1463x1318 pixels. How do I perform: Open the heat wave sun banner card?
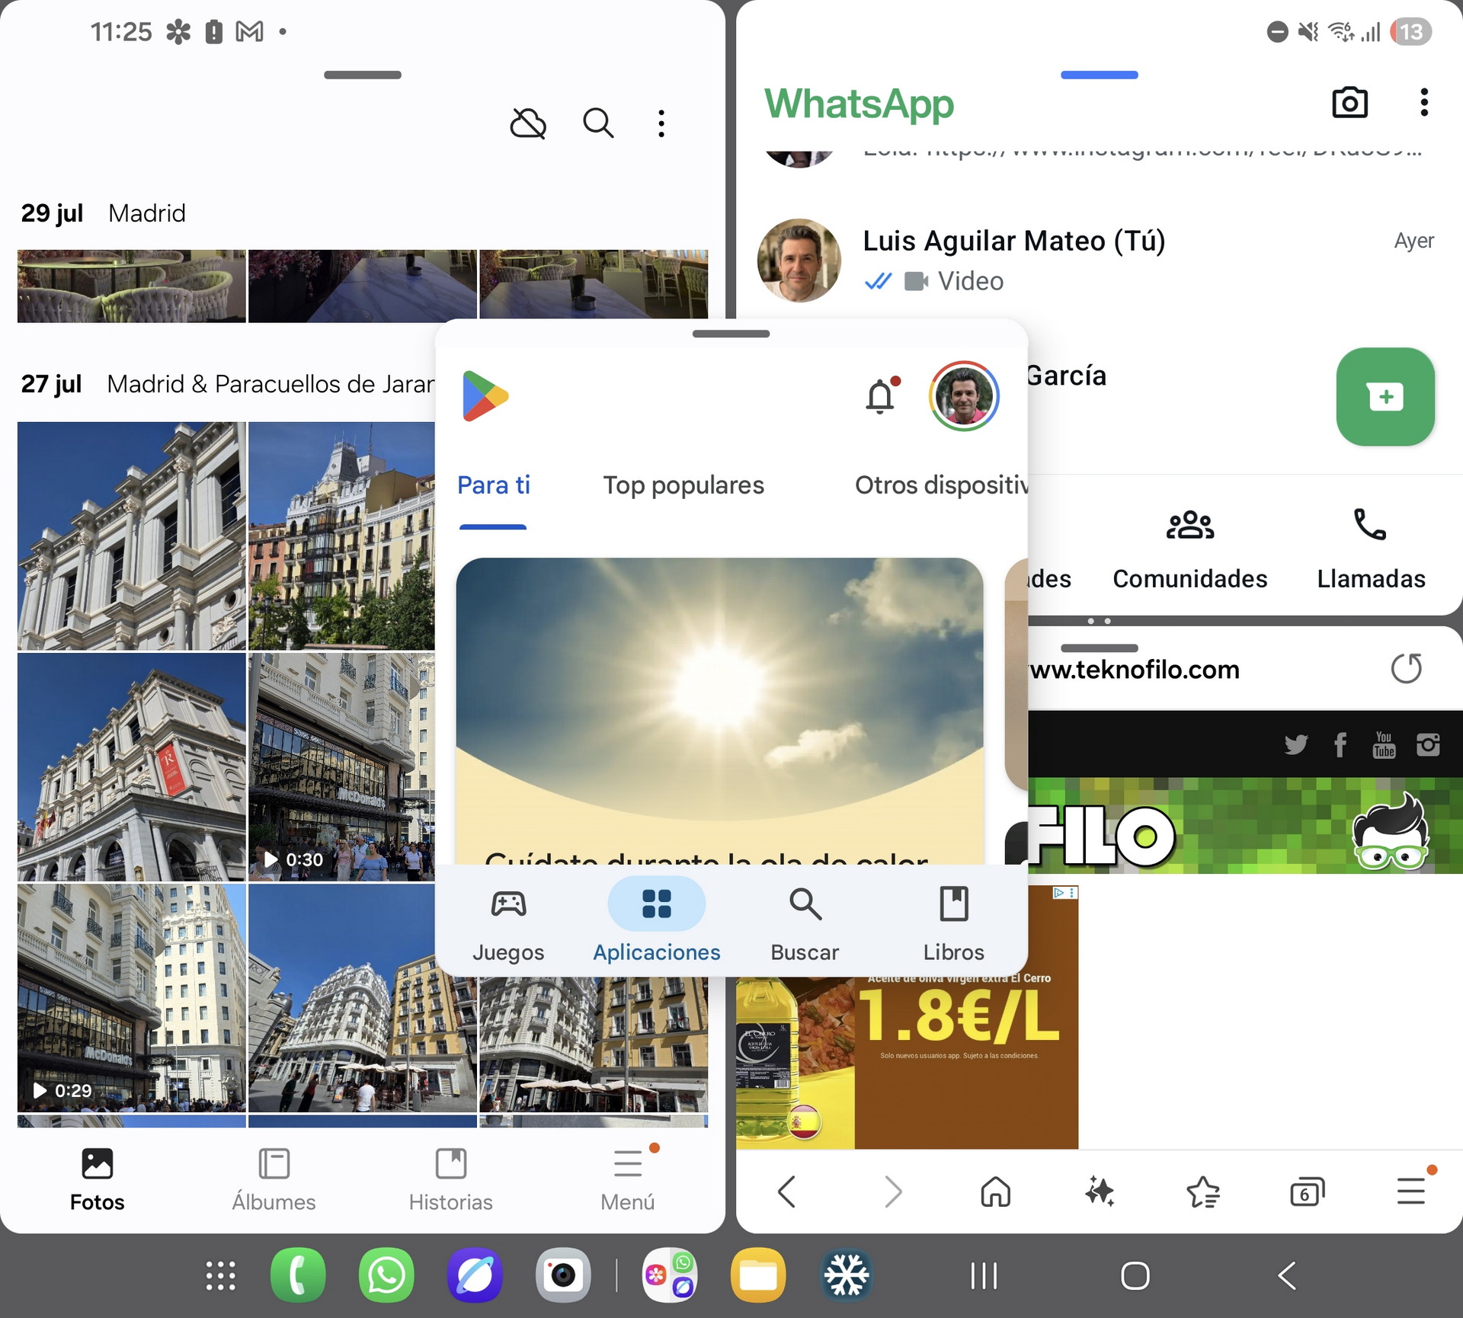(719, 711)
